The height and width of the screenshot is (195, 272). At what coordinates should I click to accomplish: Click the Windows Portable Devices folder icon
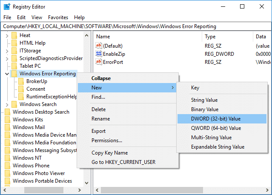tap(8, 181)
